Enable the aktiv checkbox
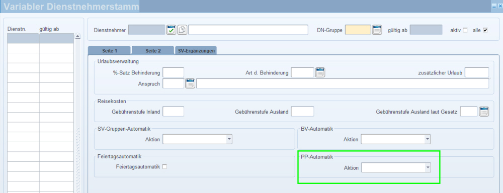503x193 pixels. (x=465, y=30)
